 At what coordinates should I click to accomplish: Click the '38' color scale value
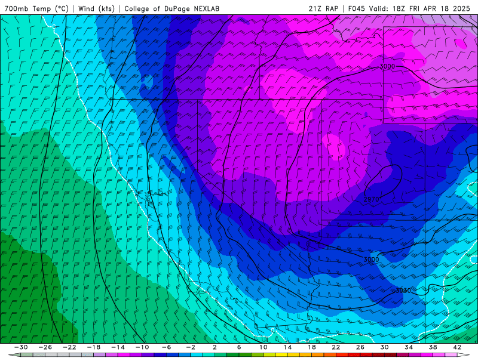click(433, 347)
